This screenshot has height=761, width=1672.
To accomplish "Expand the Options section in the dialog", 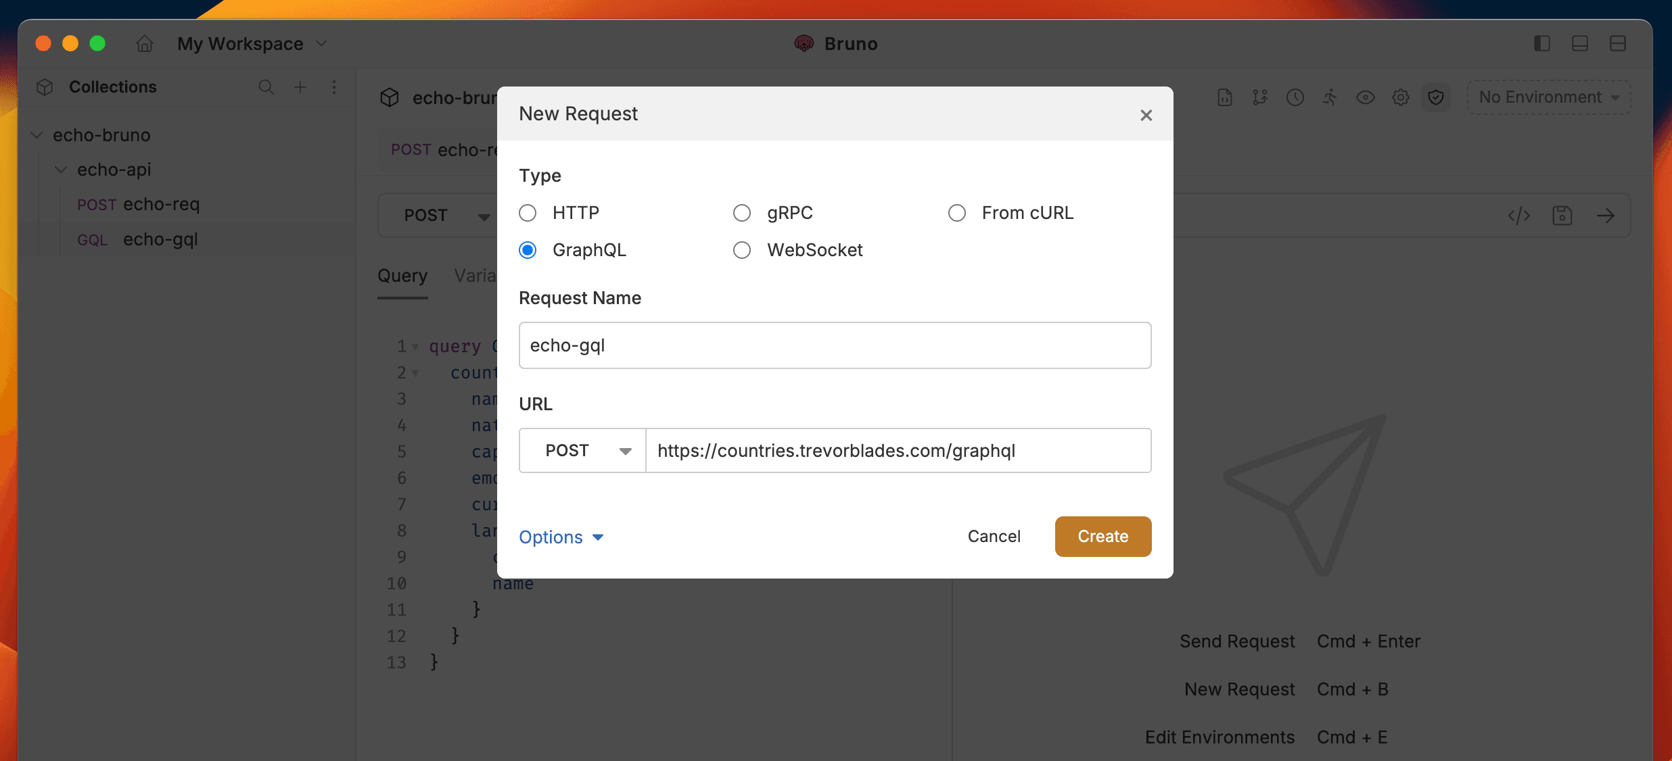I will [561, 536].
